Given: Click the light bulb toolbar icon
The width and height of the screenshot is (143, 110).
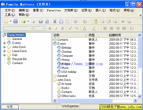Looking at the screenshot, I should click(x=129, y=21).
